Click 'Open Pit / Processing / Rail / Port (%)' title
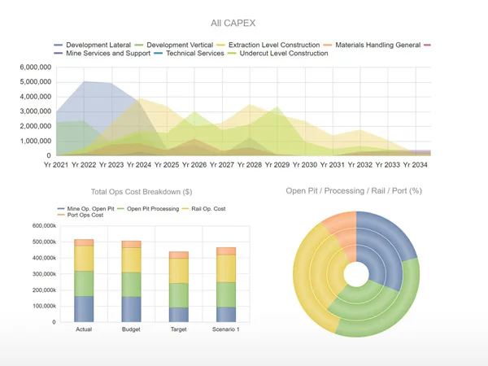488x366 pixels. coord(354,191)
